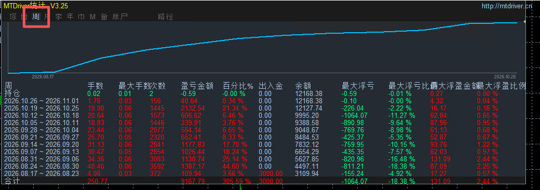This screenshot has width=540, height=190.
Task: Click the 2026.08.17 chart date label
Action: [x=42, y=76]
